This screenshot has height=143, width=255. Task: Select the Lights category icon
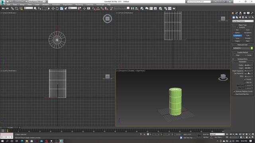[240, 17]
